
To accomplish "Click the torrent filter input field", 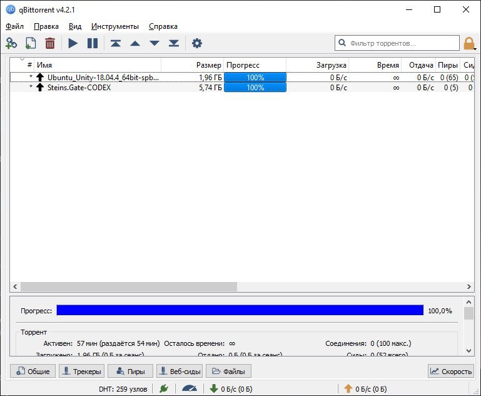I will [397, 43].
